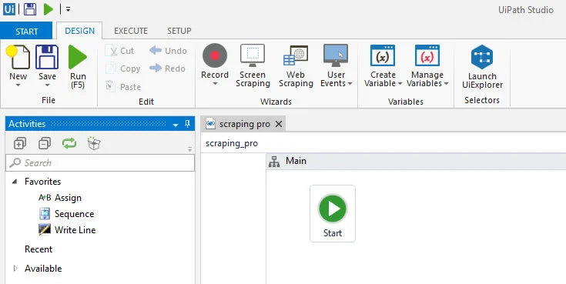566x284 pixels.
Task: Open the Activities panel options arrow
Action: [176, 125]
